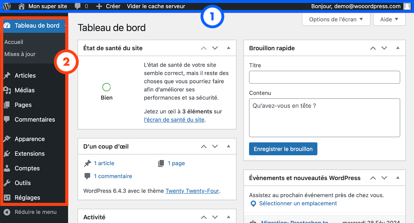Click the Médias icon in sidebar
The image size is (414, 223).
click(7, 90)
